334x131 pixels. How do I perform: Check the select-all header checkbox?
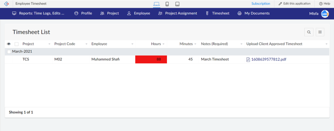17,44
